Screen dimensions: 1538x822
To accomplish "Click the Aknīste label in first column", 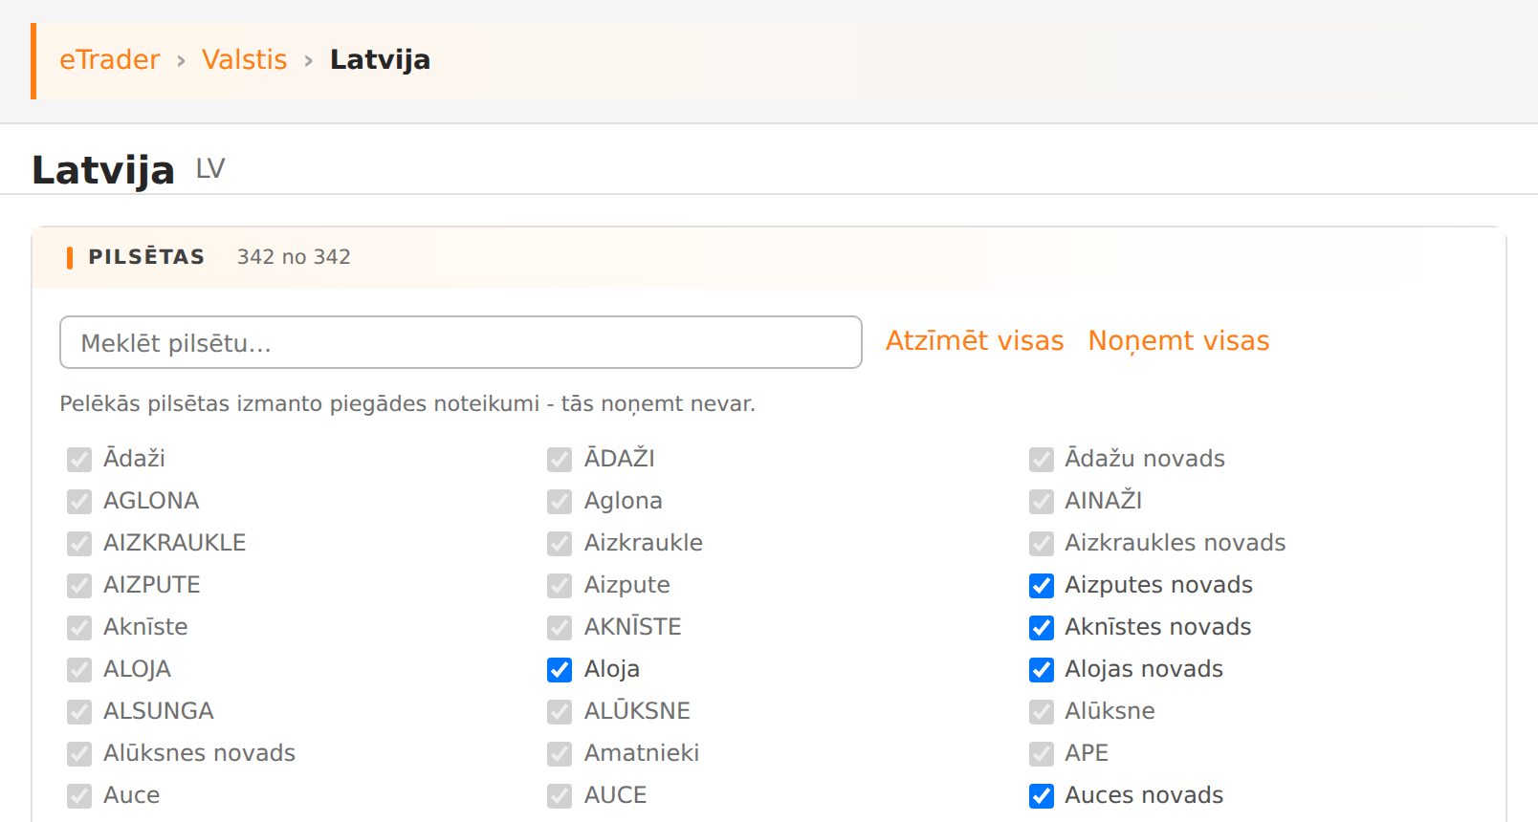I will [x=145, y=627].
